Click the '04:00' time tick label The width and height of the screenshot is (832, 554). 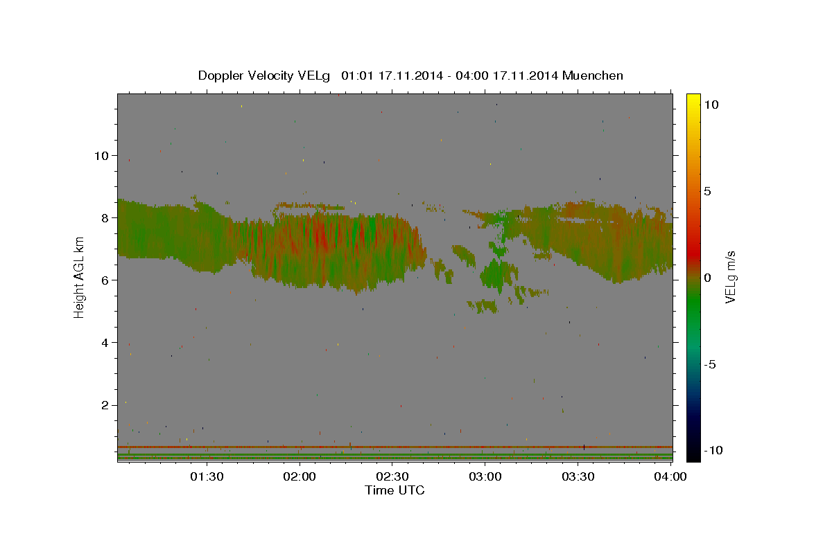671,476
